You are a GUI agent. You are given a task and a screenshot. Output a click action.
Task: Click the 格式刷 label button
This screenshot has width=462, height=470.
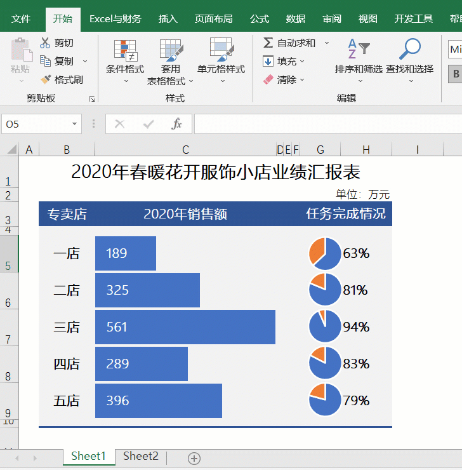point(69,80)
